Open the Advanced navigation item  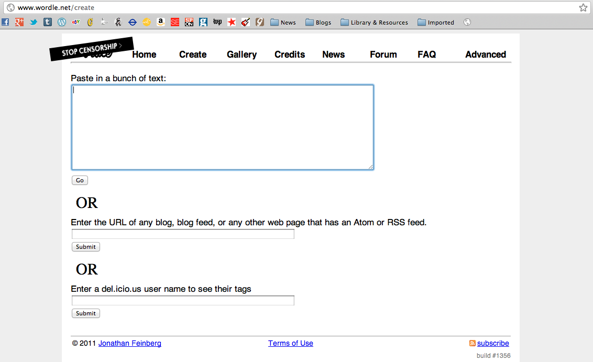(x=486, y=54)
